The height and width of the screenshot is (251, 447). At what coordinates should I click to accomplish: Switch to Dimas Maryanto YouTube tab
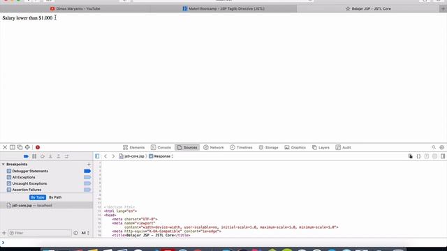[x=75, y=9]
